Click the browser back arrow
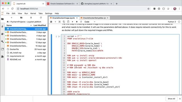This screenshot has width=182, height=102. point(3,9)
